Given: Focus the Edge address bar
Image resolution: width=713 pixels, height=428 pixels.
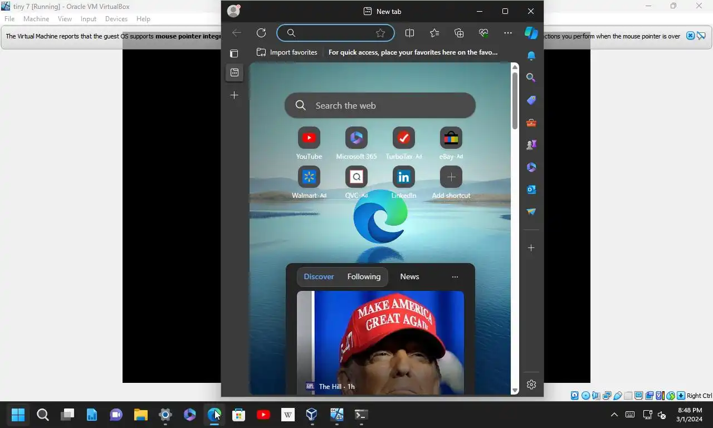Looking at the screenshot, I should (x=334, y=33).
